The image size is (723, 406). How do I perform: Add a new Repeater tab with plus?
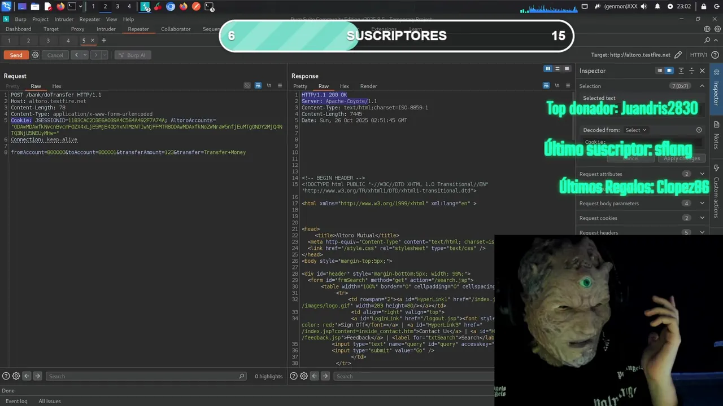[103, 41]
